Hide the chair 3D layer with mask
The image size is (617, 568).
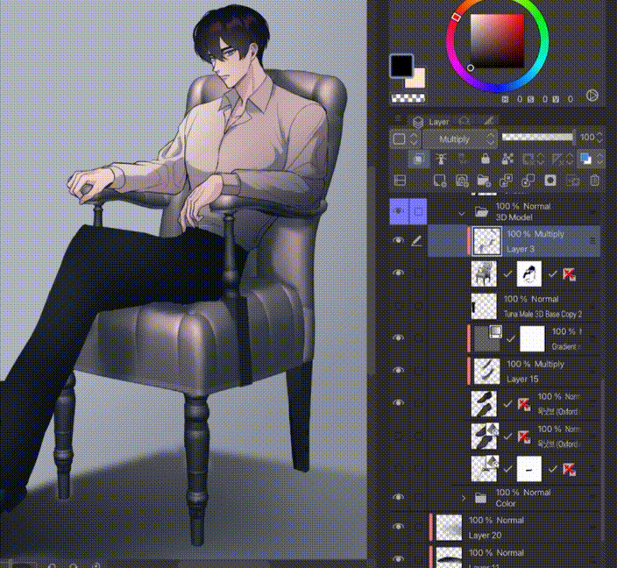(398, 273)
